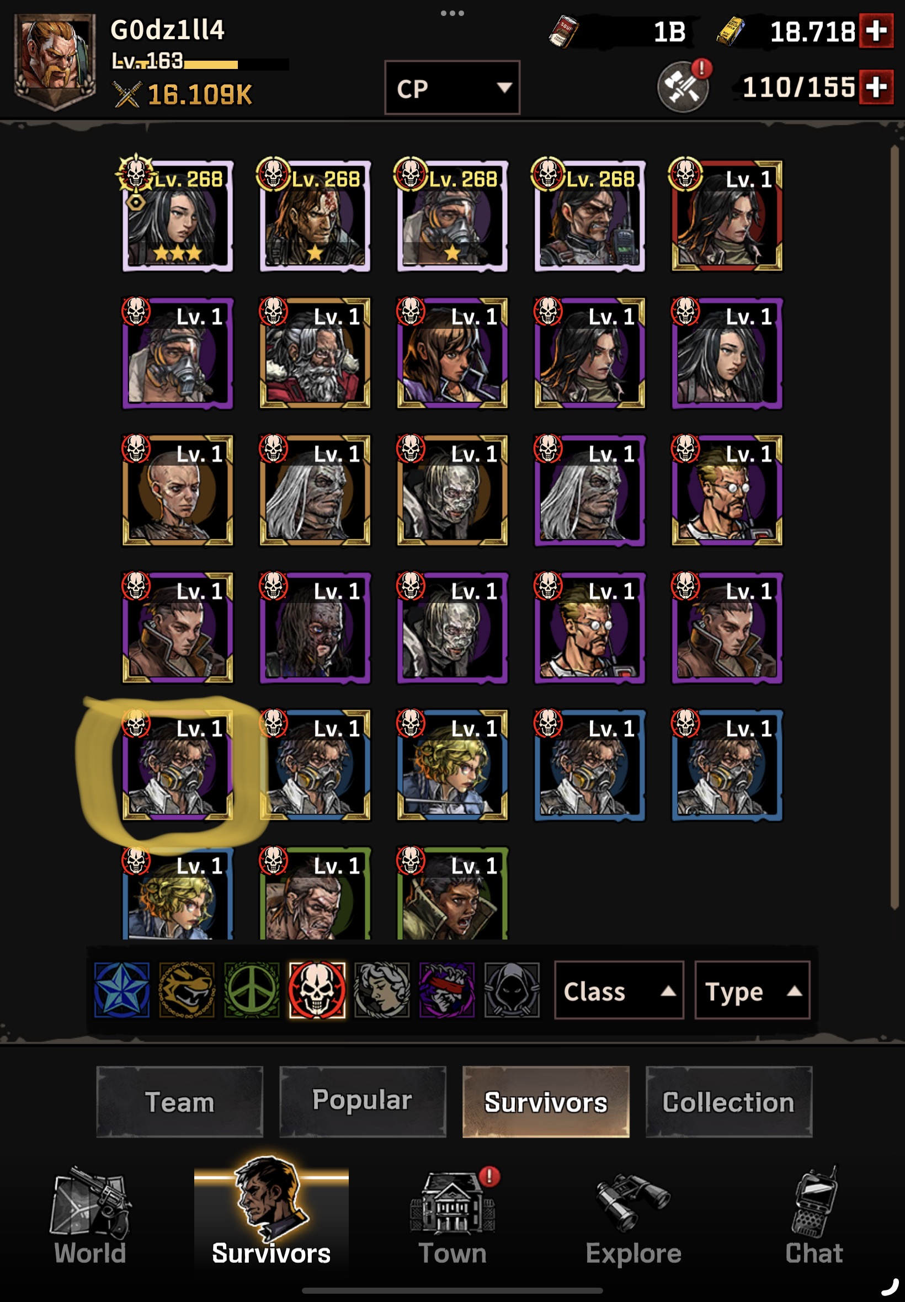The image size is (905, 1302).
Task: Select the tiger faction filter icon
Action: tap(187, 990)
